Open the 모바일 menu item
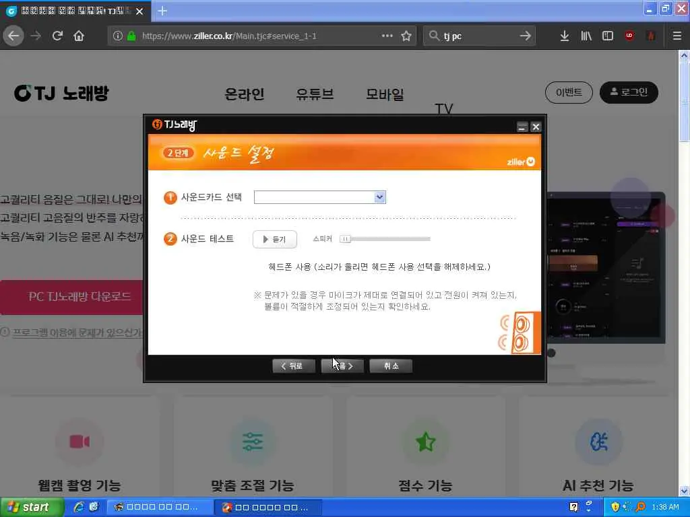The image size is (690, 517). point(385,94)
